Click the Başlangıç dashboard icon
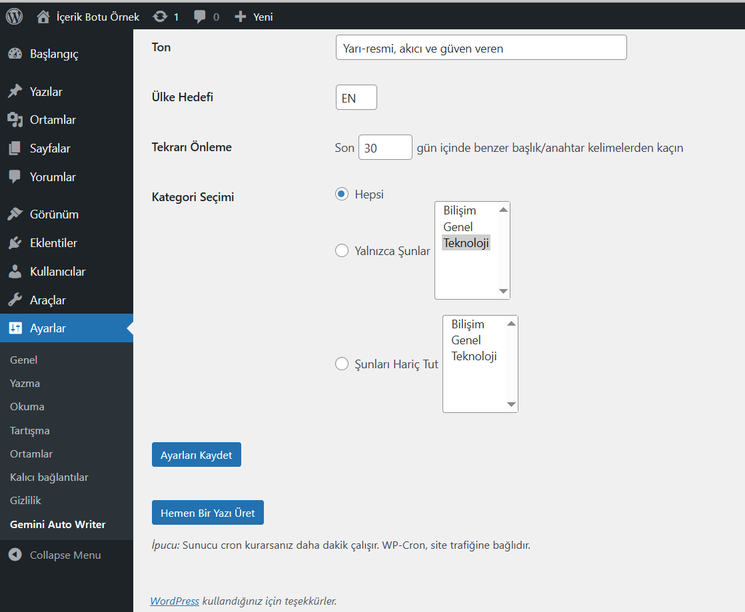Viewport: 745px width, 612px height. click(15, 54)
